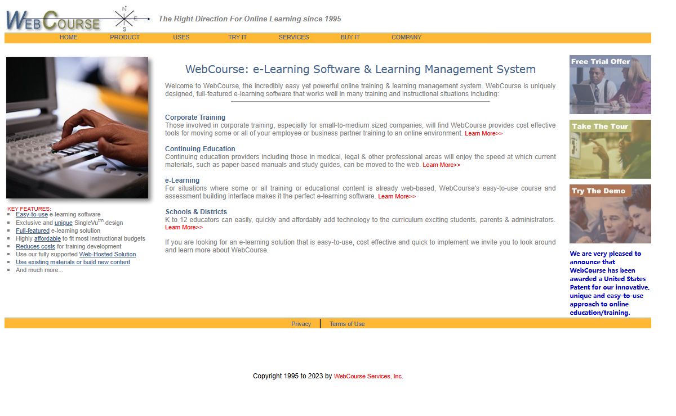This screenshot has width=676, height=416.
Task: Click the WebCourse logo
Action: coord(52,20)
